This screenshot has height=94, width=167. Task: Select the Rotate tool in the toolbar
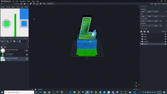(x=37, y=4)
